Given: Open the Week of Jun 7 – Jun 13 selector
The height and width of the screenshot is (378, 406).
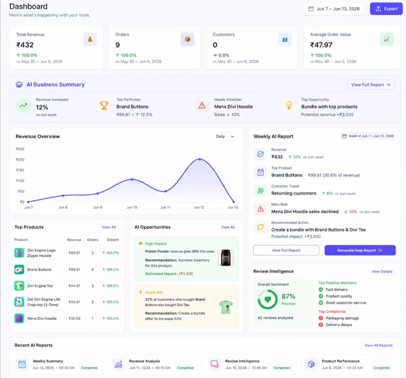Looking at the screenshot, I should (x=367, y=136).
